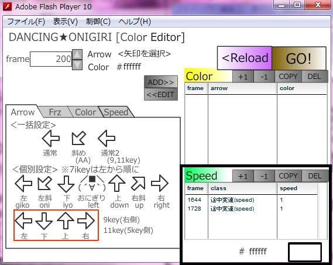Click the Speed list class column header
Image resolution: width=333 pixels, height=265 pixels.
242,188
